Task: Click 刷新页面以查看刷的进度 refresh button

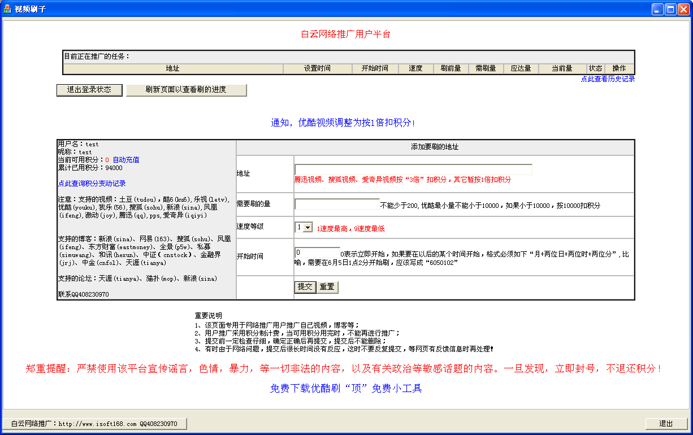Action: click(186, 90)
